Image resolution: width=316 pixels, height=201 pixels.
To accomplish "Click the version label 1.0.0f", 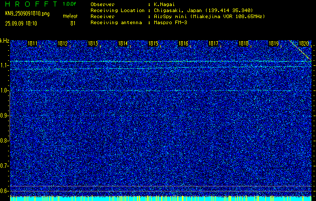I will coord(69,4).
